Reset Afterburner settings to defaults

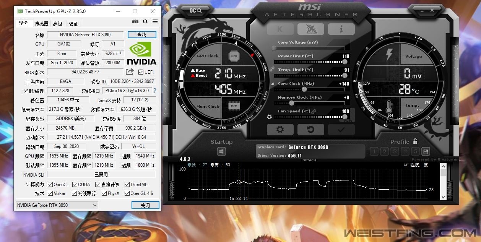click(310, 130)
